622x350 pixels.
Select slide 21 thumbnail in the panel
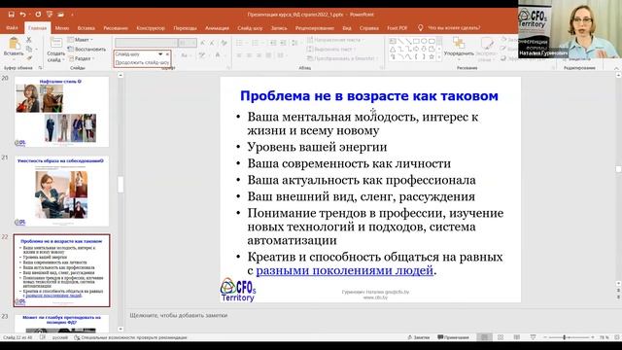(61, 192)
